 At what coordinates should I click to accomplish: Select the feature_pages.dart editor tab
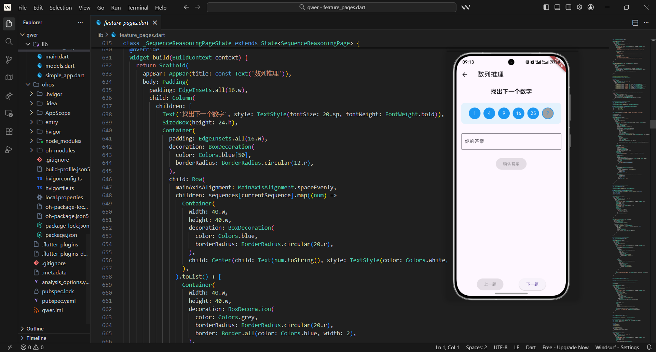click(x=126, y=23)
